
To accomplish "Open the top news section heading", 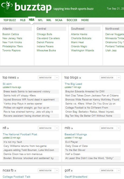I will click(x=11, y=77).
